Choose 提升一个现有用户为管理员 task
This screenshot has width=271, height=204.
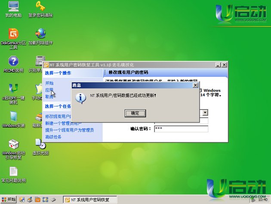(x=69, y=130)
